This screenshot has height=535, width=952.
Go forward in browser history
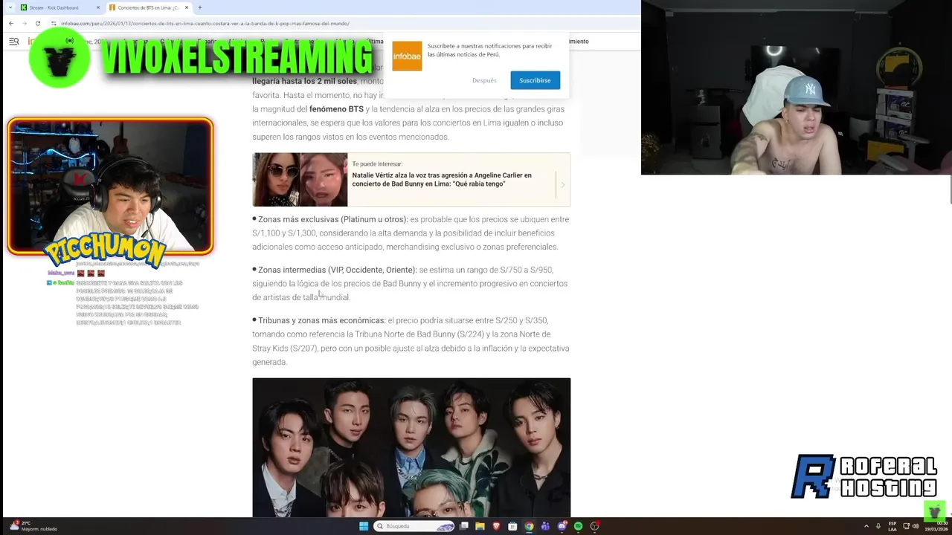pyautogui.click(x=25, y=23)
